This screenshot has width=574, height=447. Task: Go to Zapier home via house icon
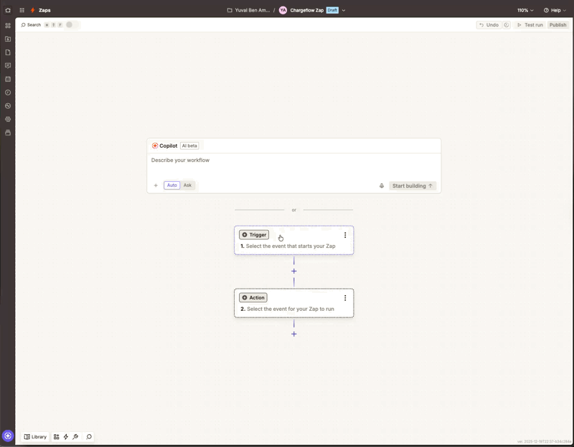[8, 10]
